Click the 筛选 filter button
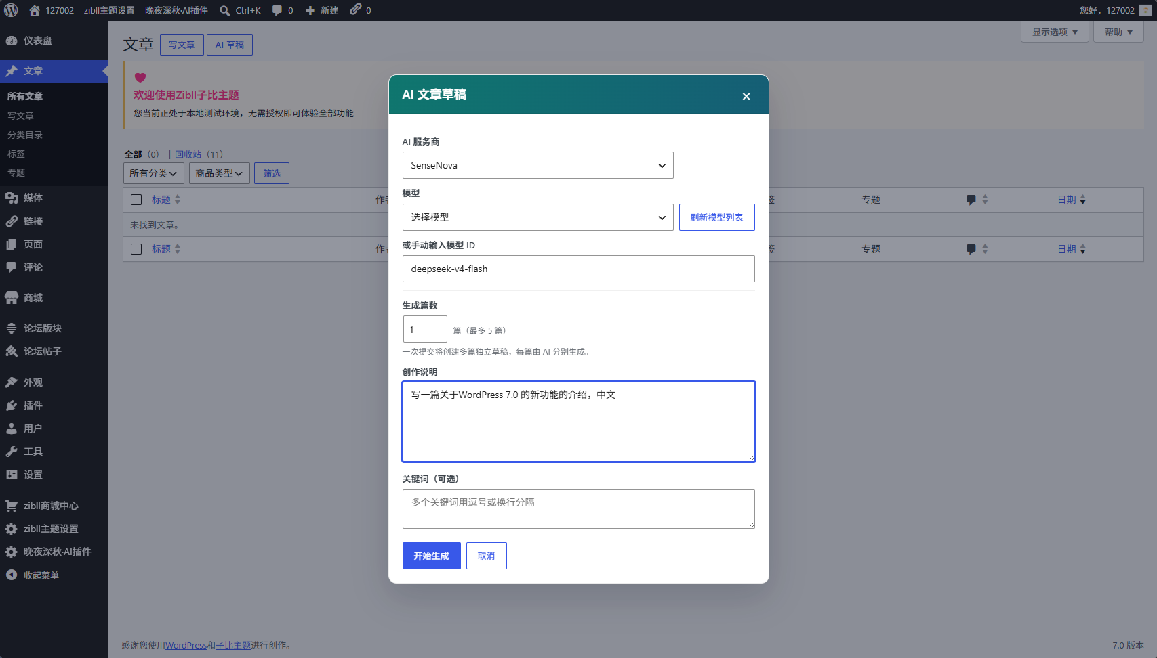The height and width of the screenshot is (658, 1157). click(272, 173)
